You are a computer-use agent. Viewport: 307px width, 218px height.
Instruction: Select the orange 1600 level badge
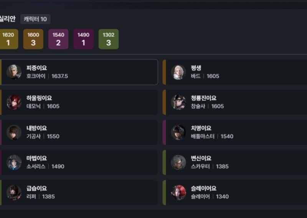pyautogui.click(x=33, y=39)
